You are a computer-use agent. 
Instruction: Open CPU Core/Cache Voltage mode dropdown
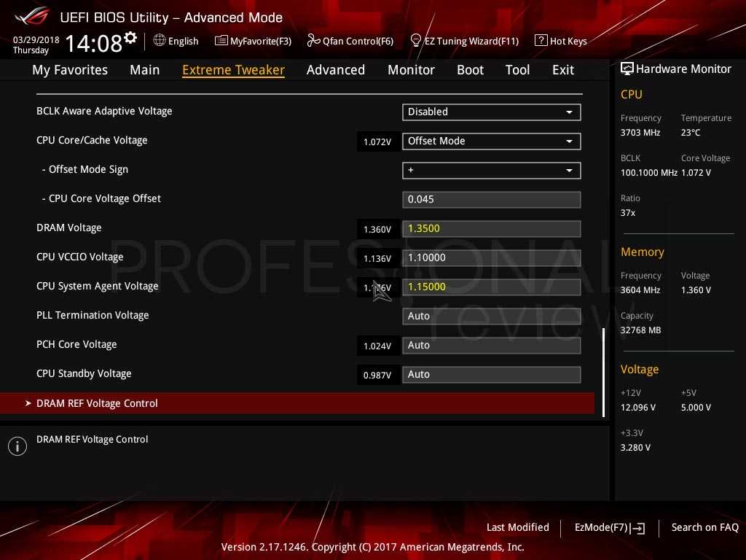492,141
